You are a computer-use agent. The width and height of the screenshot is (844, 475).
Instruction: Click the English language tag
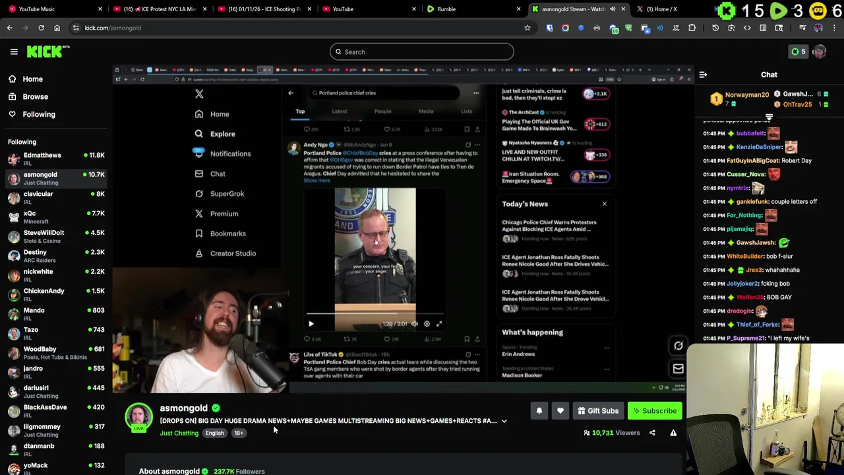tap(214, 433)
